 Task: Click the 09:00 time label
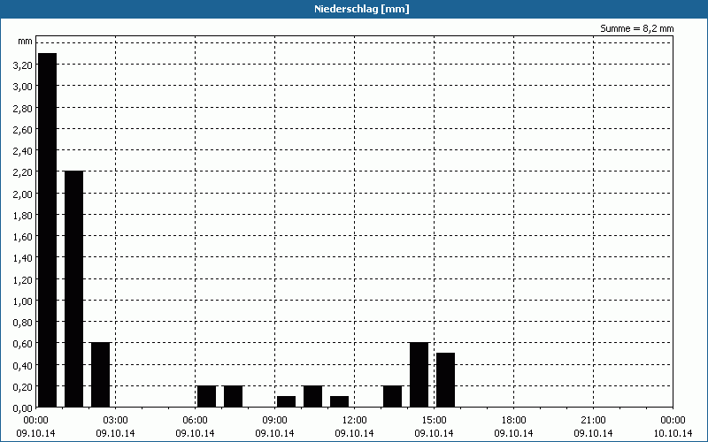(274, 421)
